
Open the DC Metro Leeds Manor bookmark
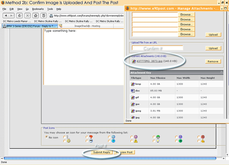pos(17,21)
